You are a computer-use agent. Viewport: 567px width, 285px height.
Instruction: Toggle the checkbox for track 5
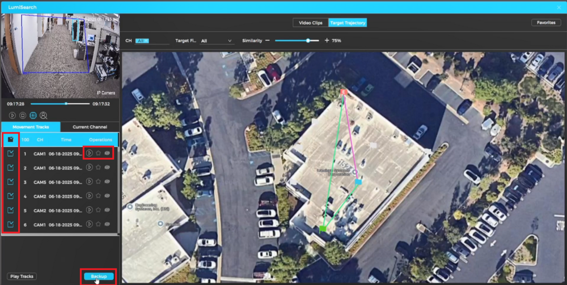coord(10,211)
